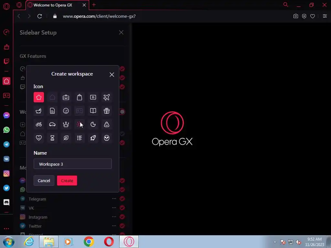Viewport: 331px width, 248px height.
Task: Select the open book workspace icon
Action: click(x=93, y=111)
